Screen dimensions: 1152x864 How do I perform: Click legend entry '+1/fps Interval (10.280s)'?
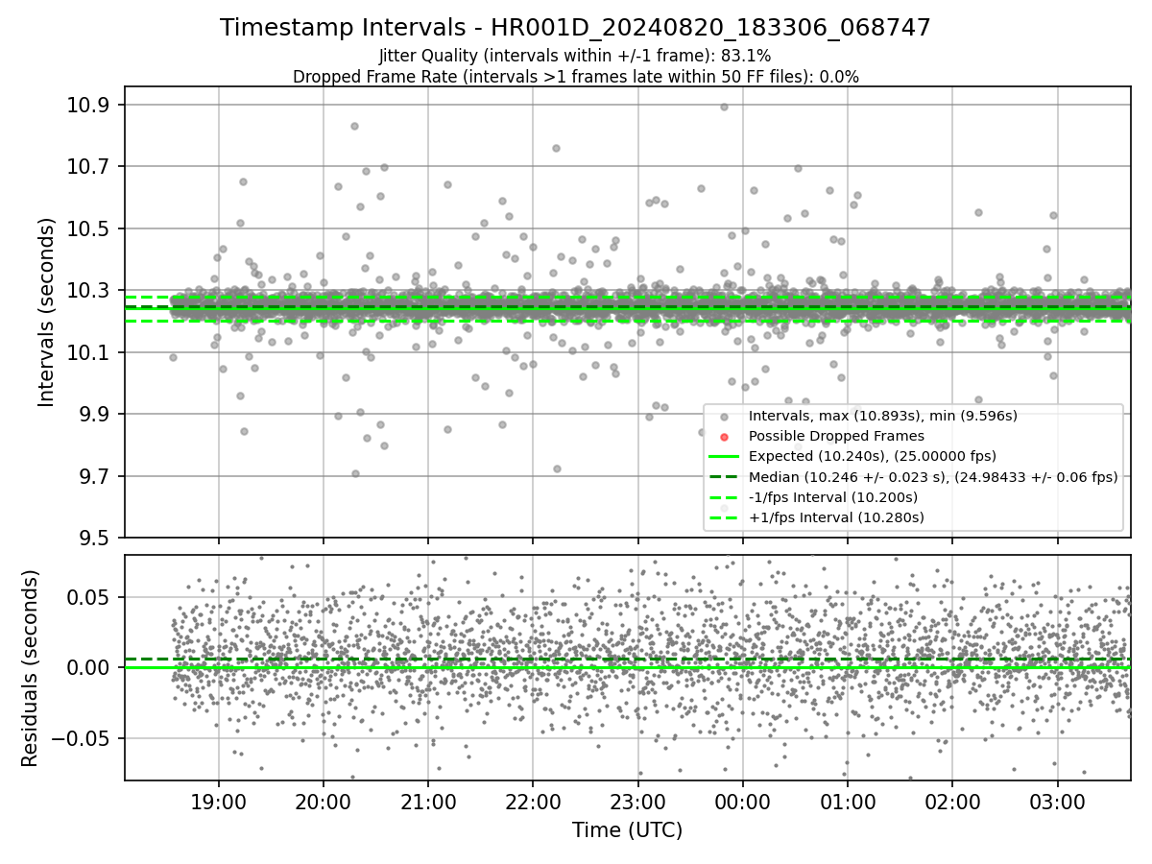click(836, 517)
